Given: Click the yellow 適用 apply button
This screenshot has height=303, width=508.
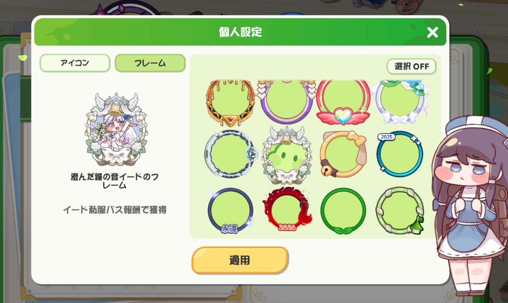Looking at the screenshot, I should coord(240,260).
